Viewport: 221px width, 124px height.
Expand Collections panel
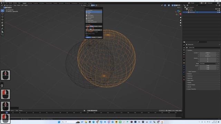pos(190,76)
